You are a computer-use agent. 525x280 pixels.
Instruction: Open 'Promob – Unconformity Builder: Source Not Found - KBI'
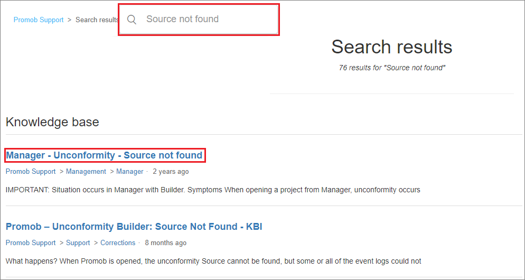(x=134, y=227)
